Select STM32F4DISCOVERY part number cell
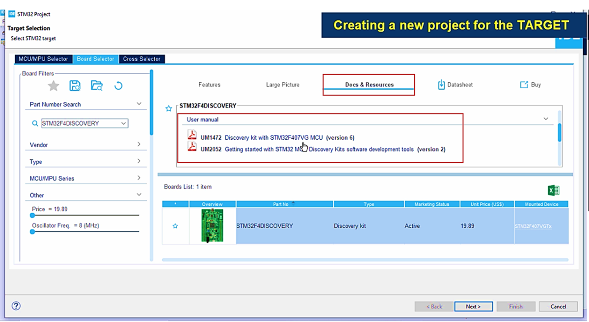This screenshot has height=322, width=589. pyautogui.click(x=285, y=226)
